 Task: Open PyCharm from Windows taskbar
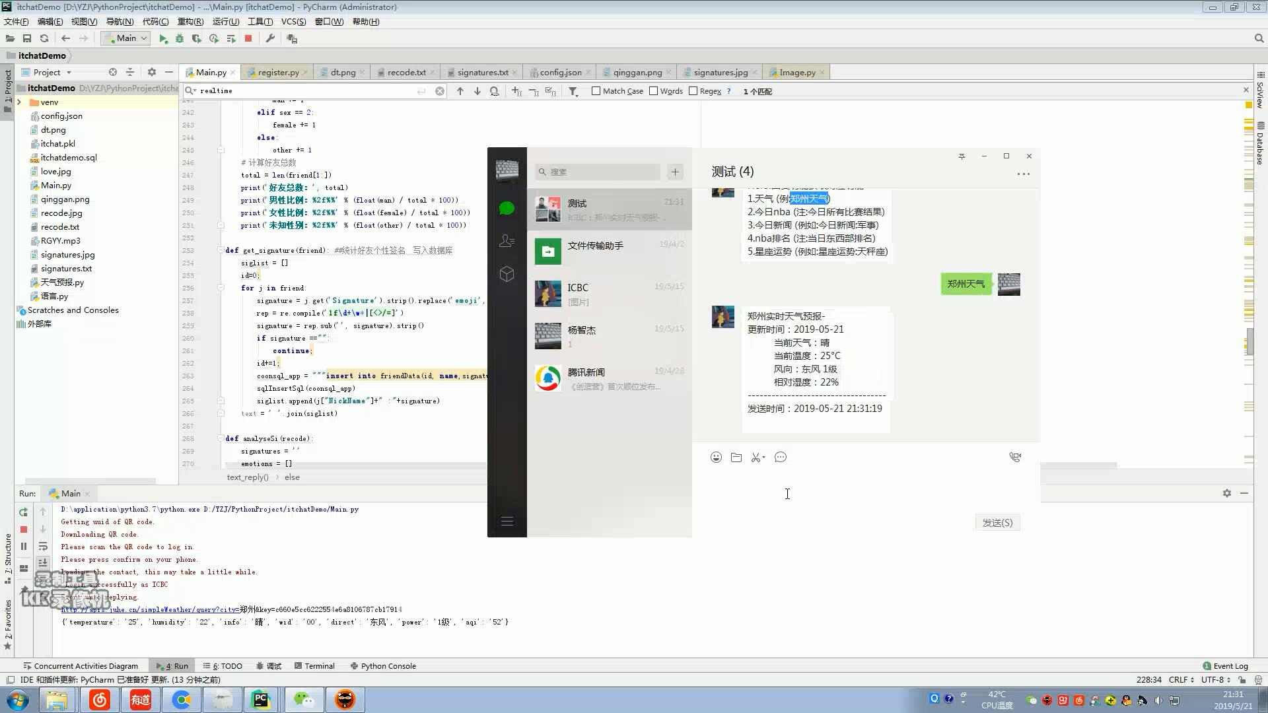pyautogui.click(x=261, y=699)
